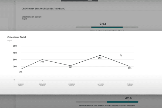Screen dimensions: 162x108
Task: Click the range bar below 47.6
Action: point(107,102)
